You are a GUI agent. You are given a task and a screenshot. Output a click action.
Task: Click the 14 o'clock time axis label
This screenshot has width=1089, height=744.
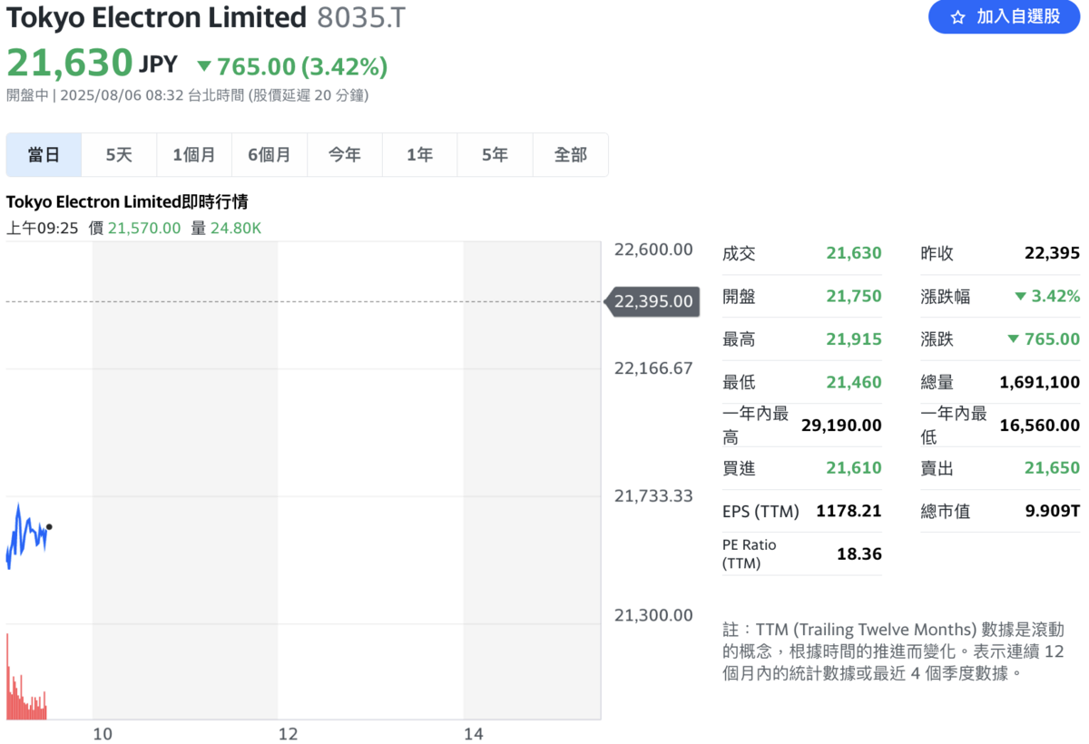pos(473,733)
